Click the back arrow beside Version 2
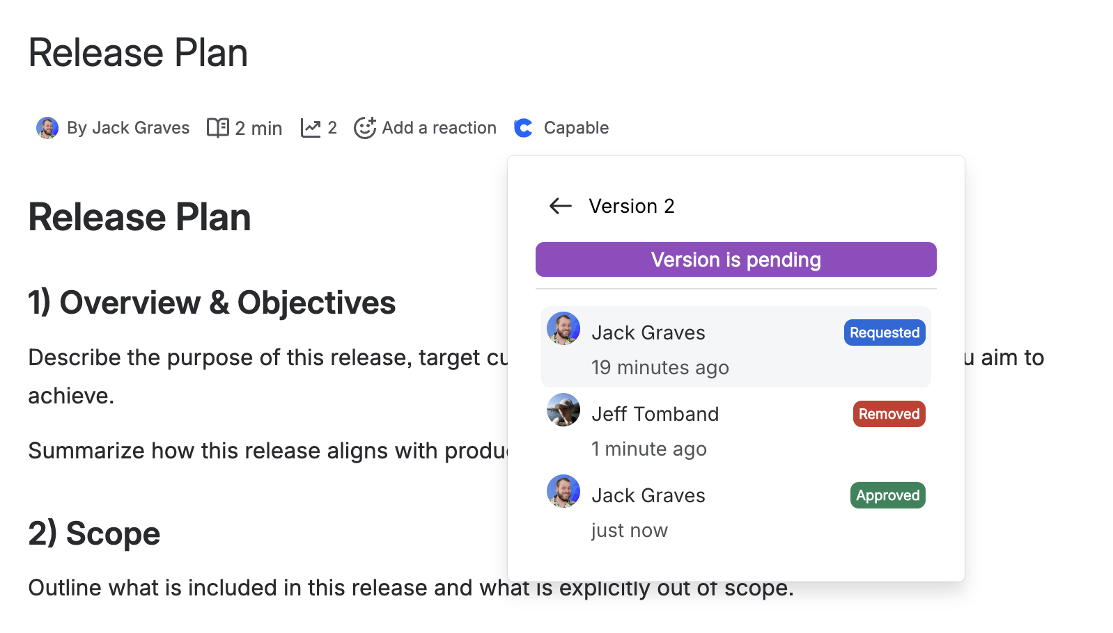The height and width of the screenshot is (633, 1113). (560, 206)
